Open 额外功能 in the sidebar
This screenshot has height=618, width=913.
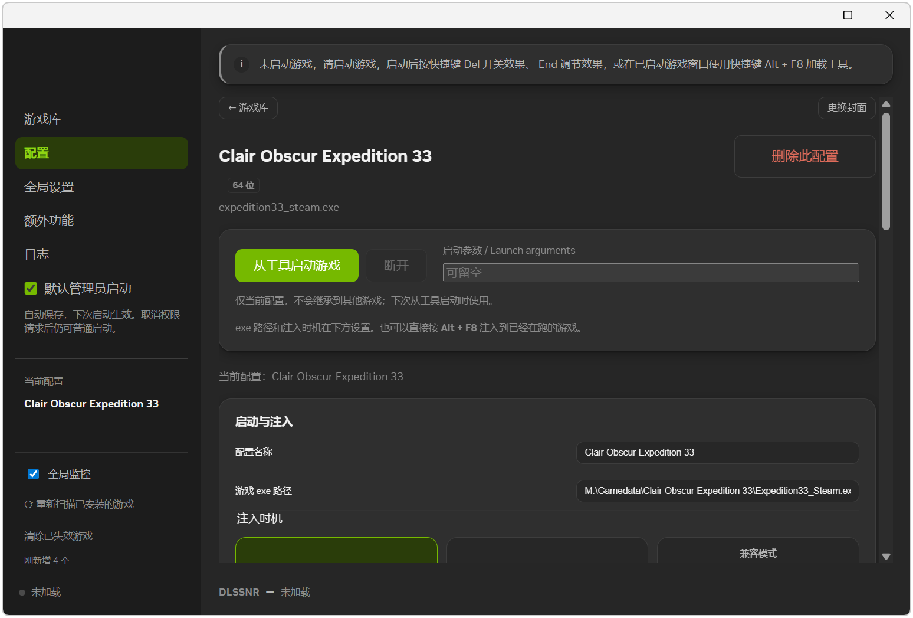(101, 221)
